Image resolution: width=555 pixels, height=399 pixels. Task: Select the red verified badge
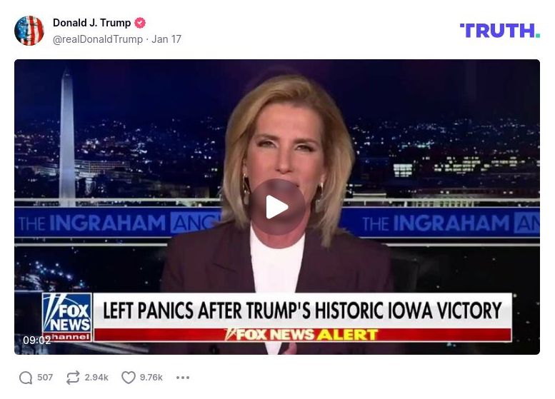click(x=140, y=23)
